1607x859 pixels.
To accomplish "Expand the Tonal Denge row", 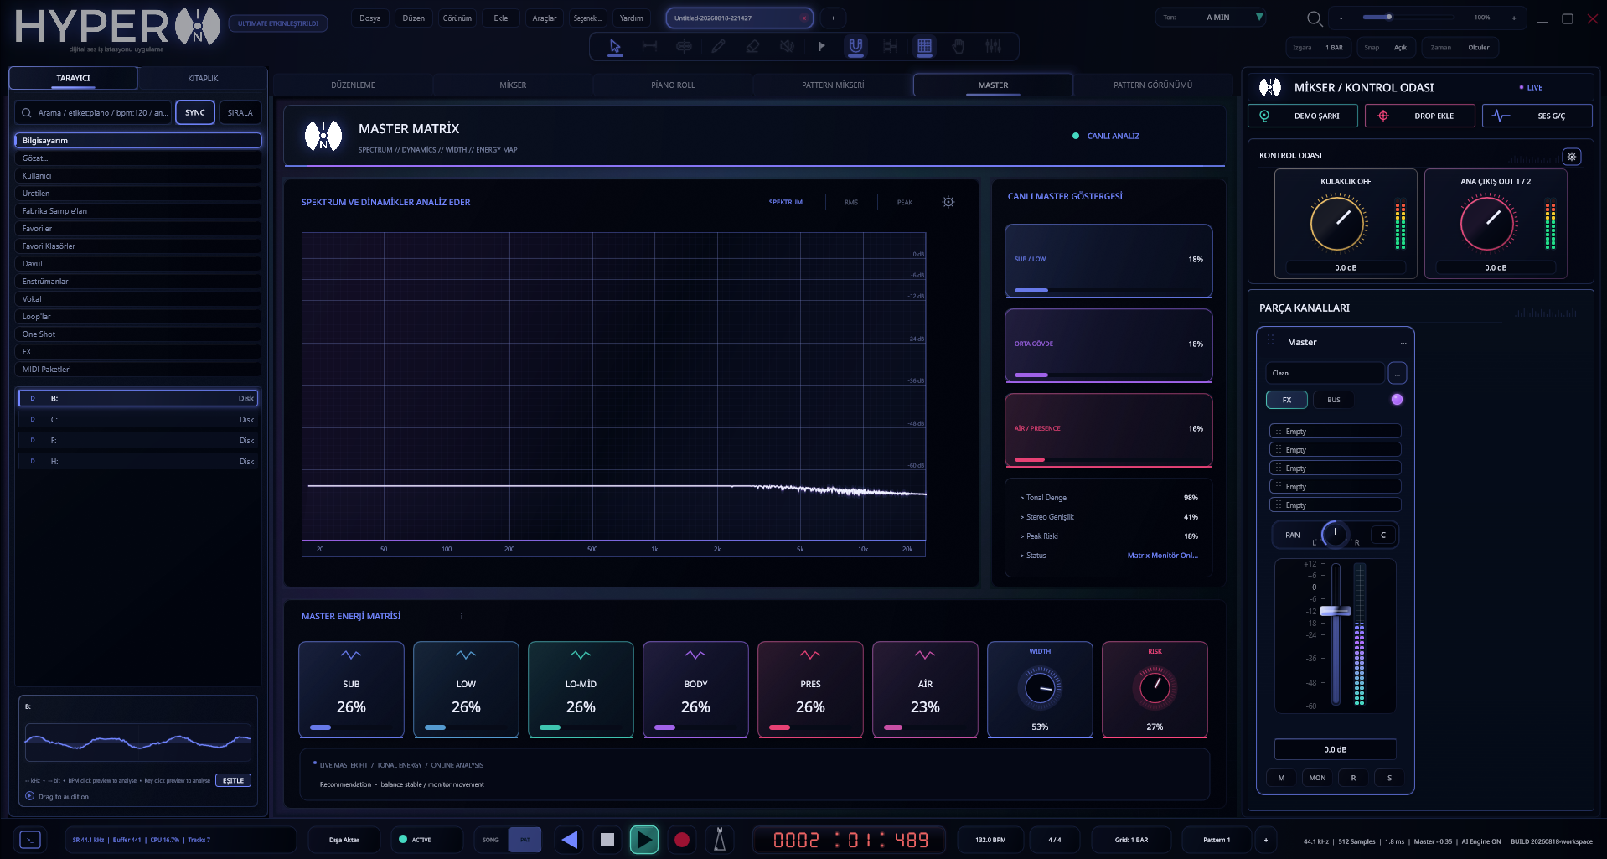I will 1108,498.
